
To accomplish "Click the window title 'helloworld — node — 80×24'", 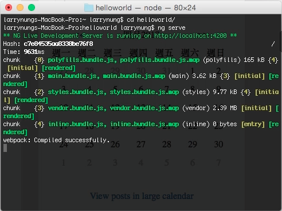I will [x=146, y=8].
